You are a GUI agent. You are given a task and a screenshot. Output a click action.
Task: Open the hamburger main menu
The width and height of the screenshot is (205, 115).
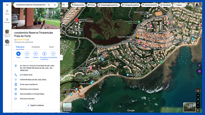coord(7,5)
